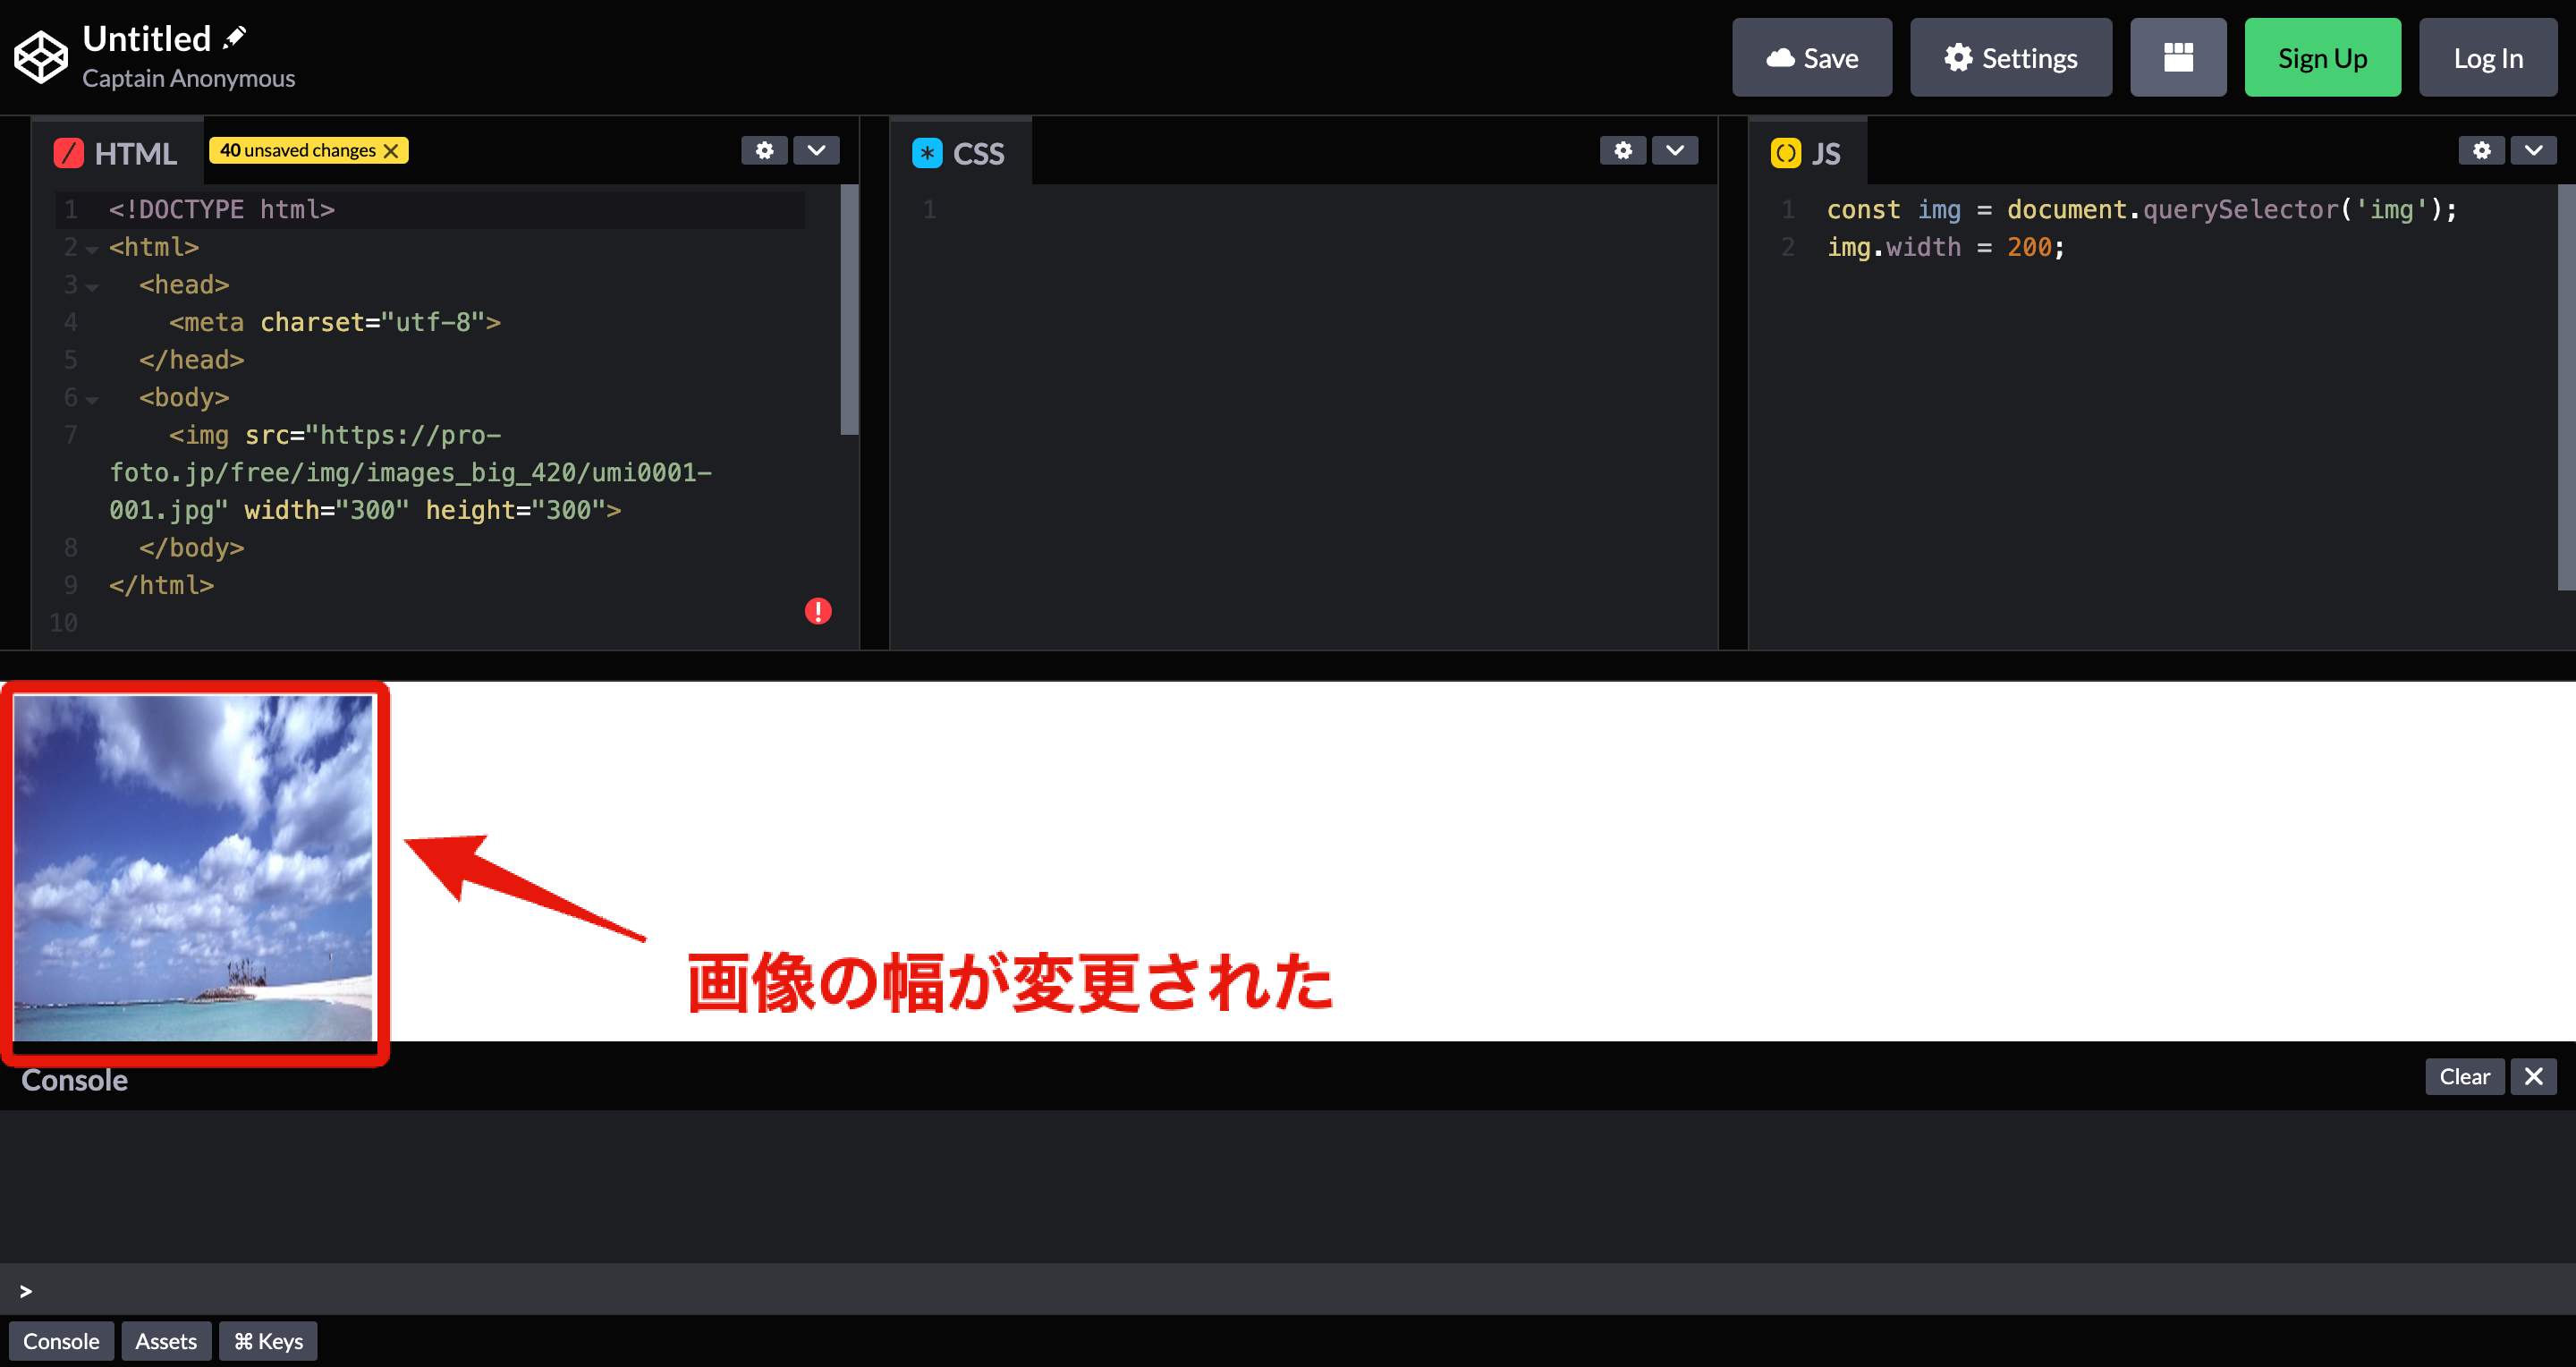Open the Change View layout picker
This screenshot has width=2576, height=1367.
tap(2178, 57)
